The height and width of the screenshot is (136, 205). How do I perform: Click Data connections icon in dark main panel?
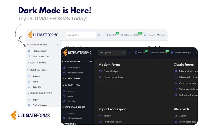[x=100, y=77]
